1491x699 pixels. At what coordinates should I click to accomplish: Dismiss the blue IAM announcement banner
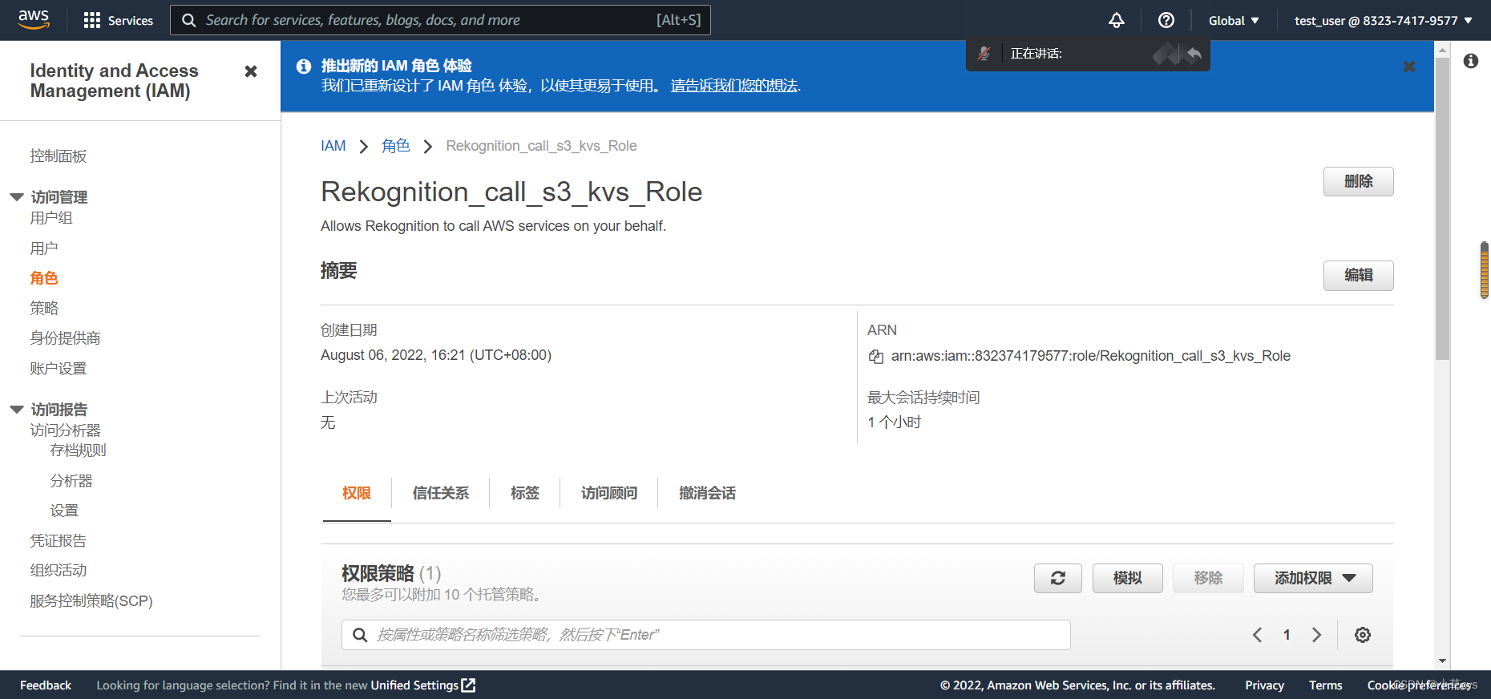[x=1409, y=67]
